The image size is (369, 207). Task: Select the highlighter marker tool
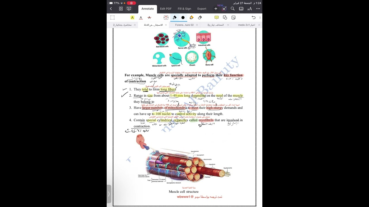coord(191,18)
